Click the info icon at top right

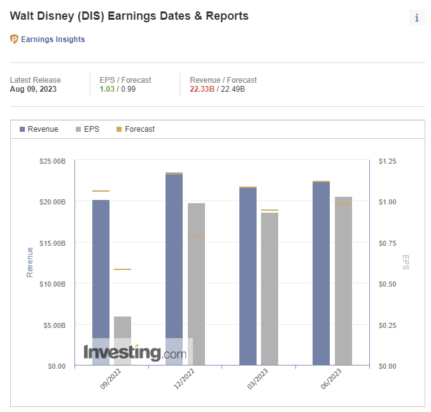[417, 18]
